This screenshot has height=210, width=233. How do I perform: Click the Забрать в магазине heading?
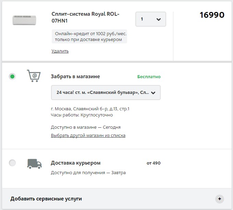[x=75, y=76]
